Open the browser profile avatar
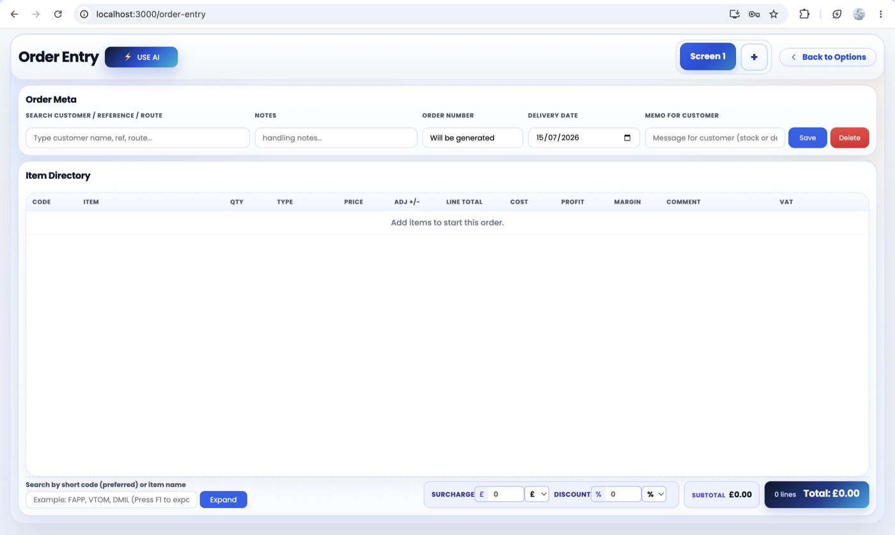The height and width of the screenshot is (535, 895). pyautogui.click(x=859, y=14)
